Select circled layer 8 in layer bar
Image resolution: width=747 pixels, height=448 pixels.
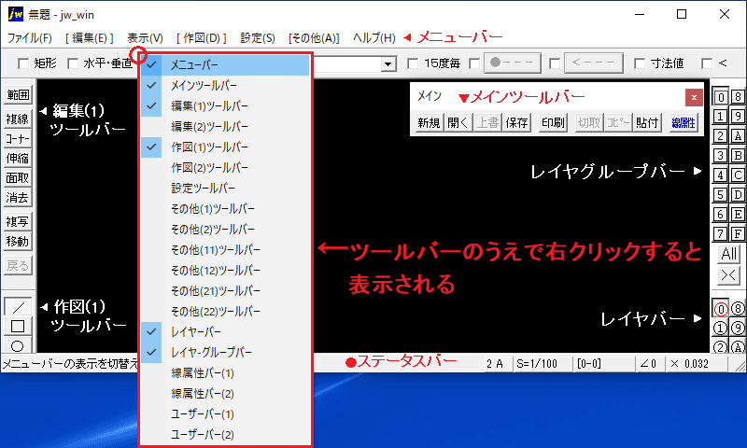point(738,309)
